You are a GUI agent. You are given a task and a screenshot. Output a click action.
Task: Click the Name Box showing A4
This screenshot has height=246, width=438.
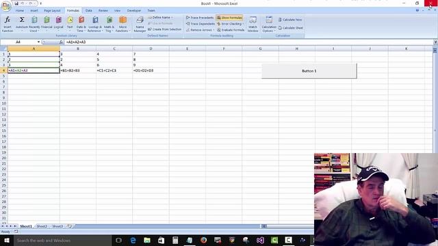(x=18, y=42)
